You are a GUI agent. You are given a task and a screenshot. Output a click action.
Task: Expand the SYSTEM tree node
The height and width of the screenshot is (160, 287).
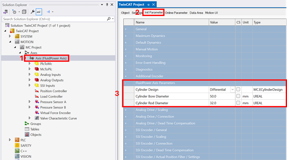10,36
